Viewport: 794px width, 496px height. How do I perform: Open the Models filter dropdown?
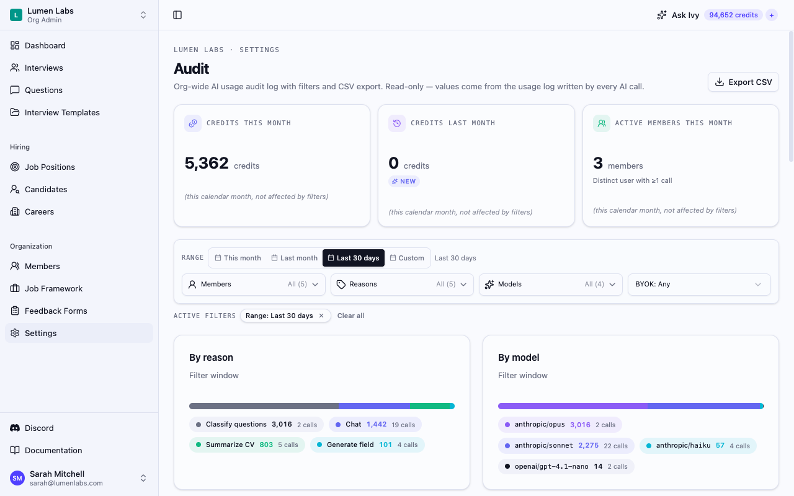click(551, 284)
